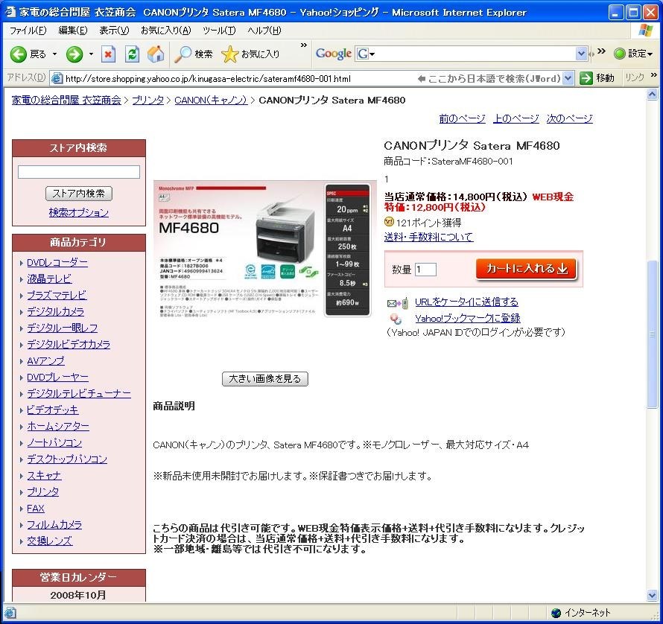Click the ストア内検索 search button
The width and height of the screenshot is (663, 624).
pyautogui.click(x=79, y=194)
